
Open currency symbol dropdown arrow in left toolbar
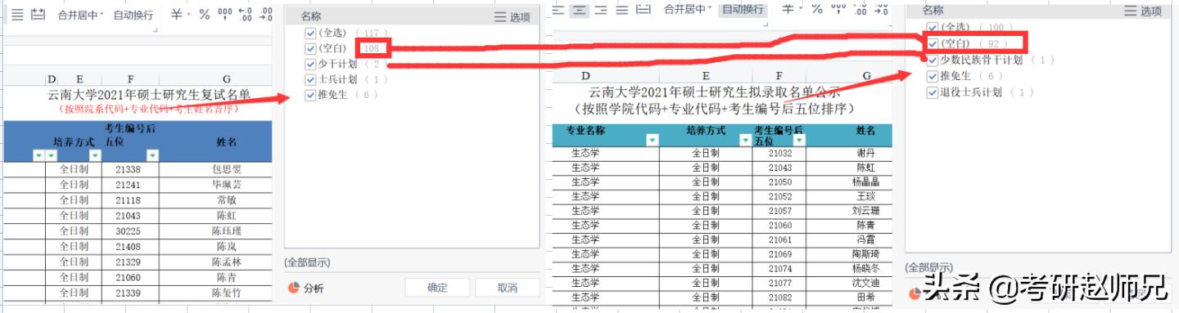coord(189,15)
